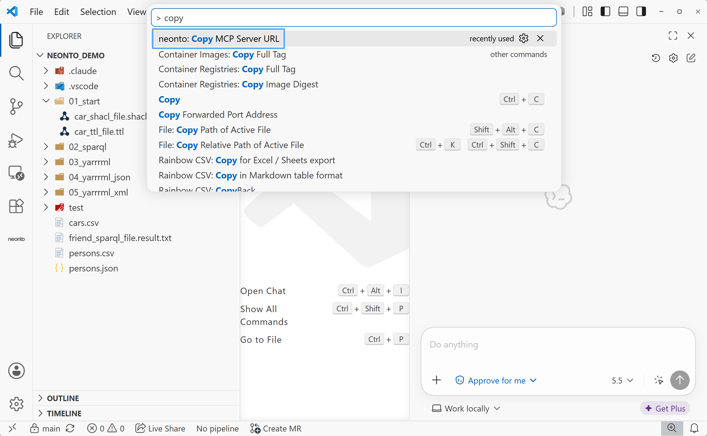Run neonto: Copy MCP Server URL command

point(354,38)
